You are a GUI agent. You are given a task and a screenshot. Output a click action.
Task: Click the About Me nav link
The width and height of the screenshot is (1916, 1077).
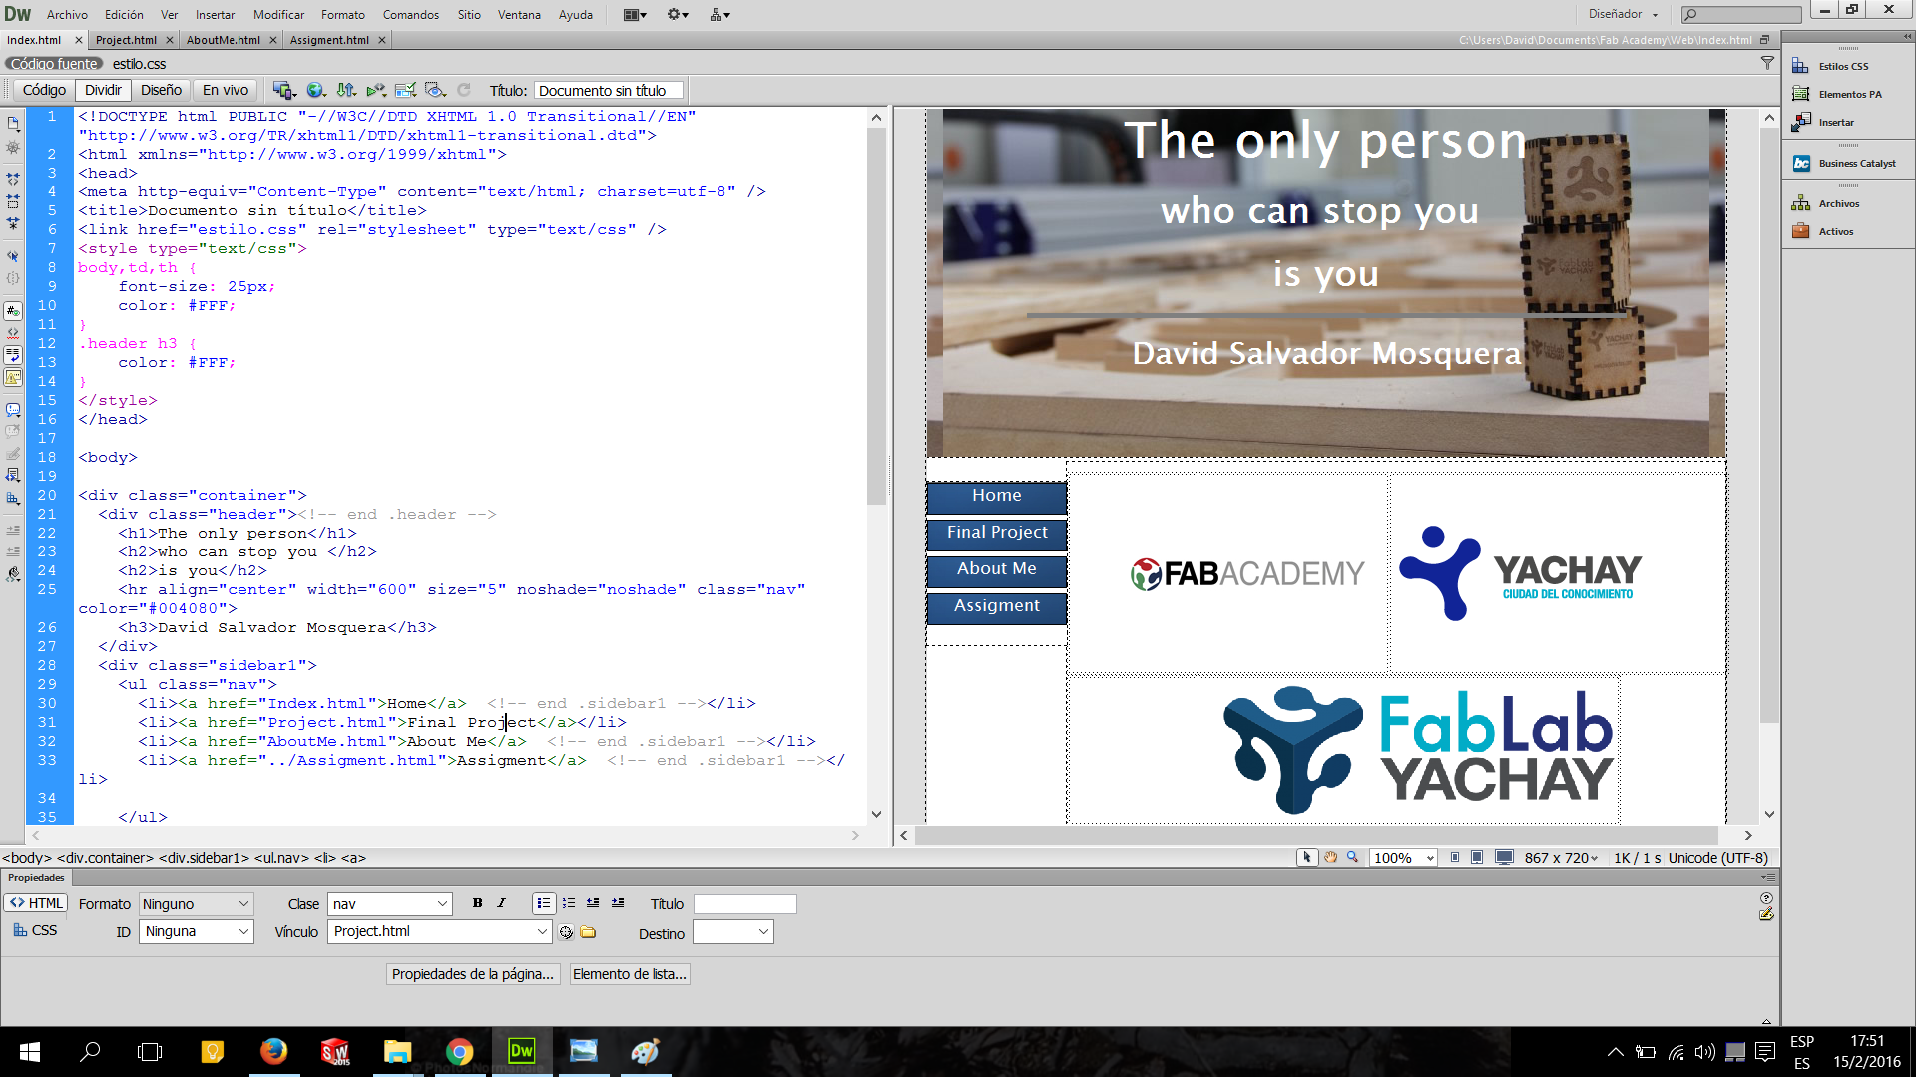click(997, 569)
